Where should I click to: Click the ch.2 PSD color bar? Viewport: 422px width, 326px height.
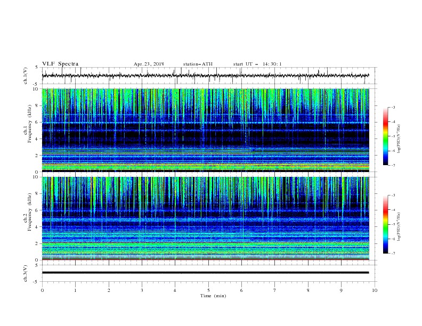click(x=385, y=224)
